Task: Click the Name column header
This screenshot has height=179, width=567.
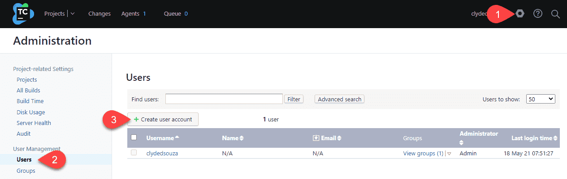Action: [230, 138]
